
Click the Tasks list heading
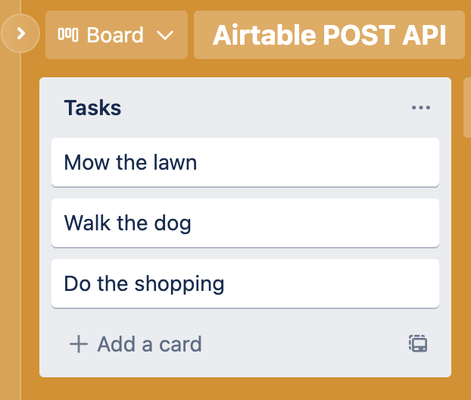click(92, 108)
